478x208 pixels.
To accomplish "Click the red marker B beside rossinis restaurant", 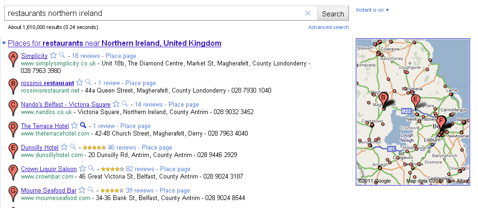I will [x=13, y=86].
